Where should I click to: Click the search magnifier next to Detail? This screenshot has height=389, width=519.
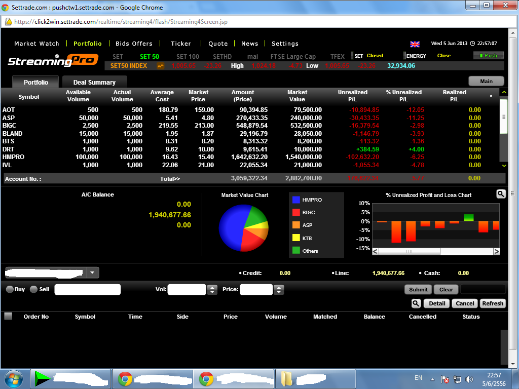point(416,303)
